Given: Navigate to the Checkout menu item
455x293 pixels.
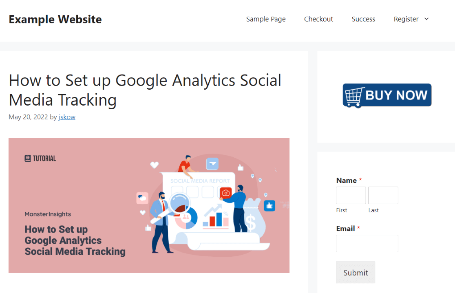Looking at the screenshot, I should [318, 19].
